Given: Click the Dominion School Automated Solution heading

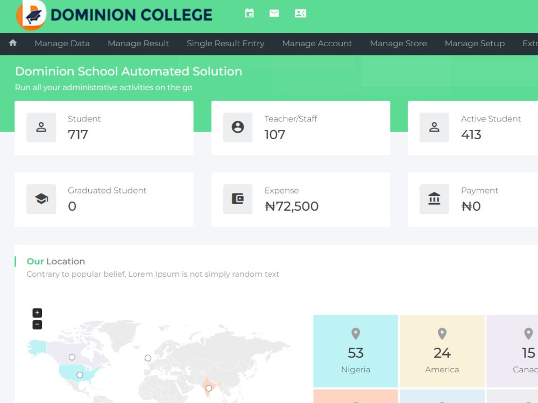Looking at the screenshot, I should [x=129, y=71].
